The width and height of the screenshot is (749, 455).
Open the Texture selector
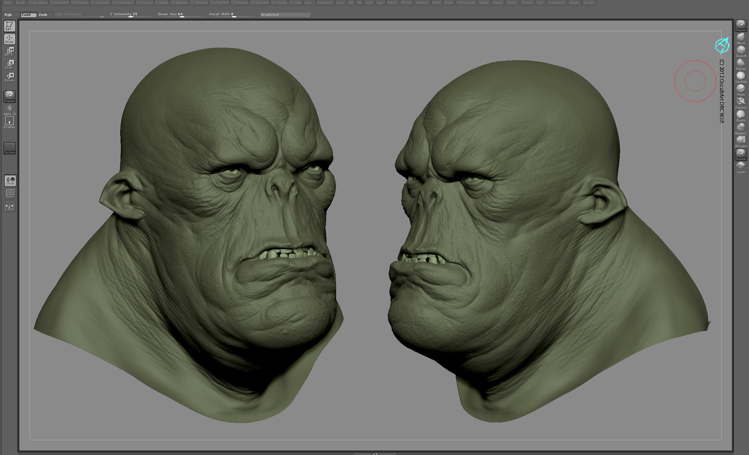pos(9,148)
